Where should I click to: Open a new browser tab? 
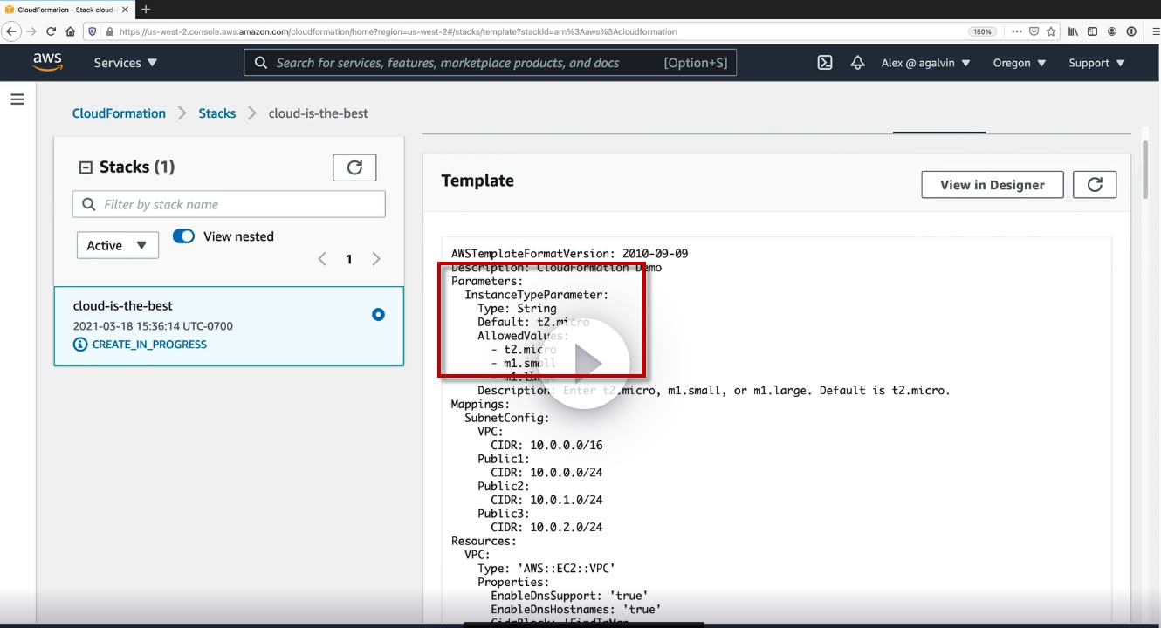[146, 10]
